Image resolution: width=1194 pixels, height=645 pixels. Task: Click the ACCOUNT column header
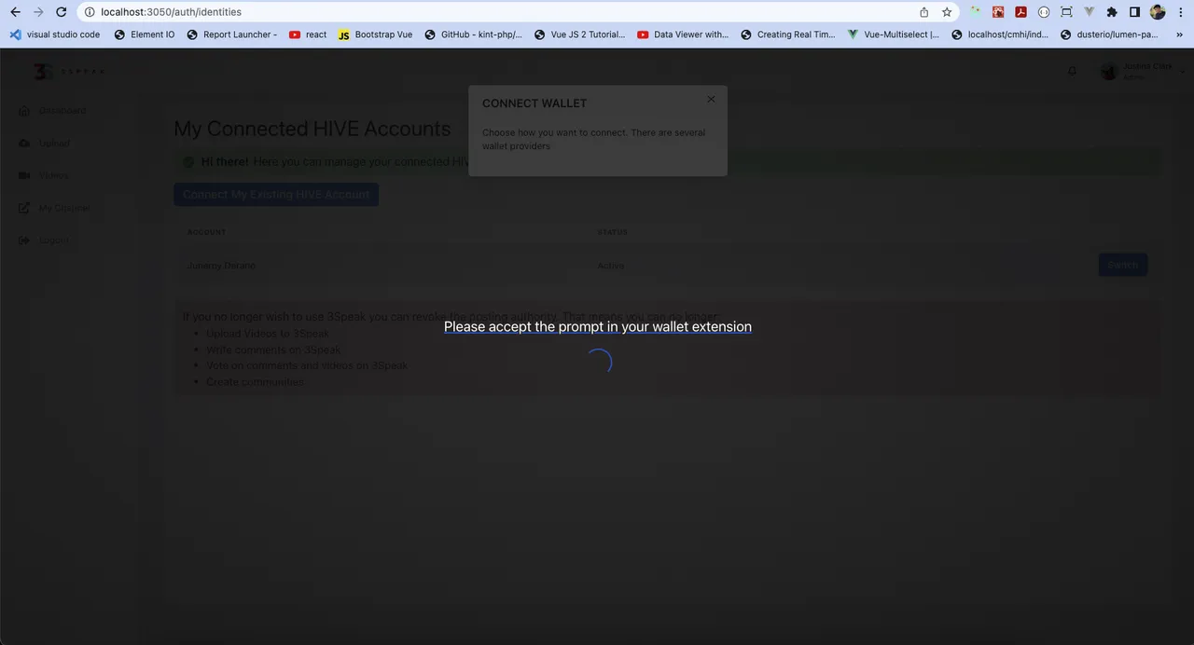tap(206, 232)
